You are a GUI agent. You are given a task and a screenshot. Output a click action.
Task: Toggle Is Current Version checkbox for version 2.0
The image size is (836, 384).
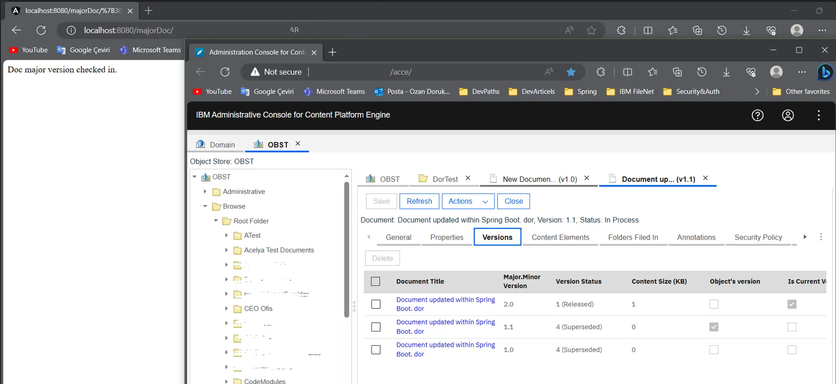coord(792,304)
